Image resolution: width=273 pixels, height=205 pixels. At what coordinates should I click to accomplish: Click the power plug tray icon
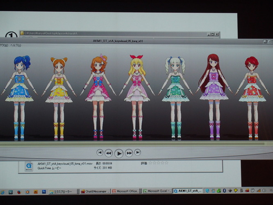coord(253,191)
